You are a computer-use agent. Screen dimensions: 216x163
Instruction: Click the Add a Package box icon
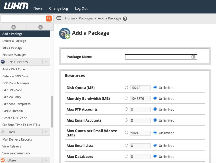tap(65, 33)
